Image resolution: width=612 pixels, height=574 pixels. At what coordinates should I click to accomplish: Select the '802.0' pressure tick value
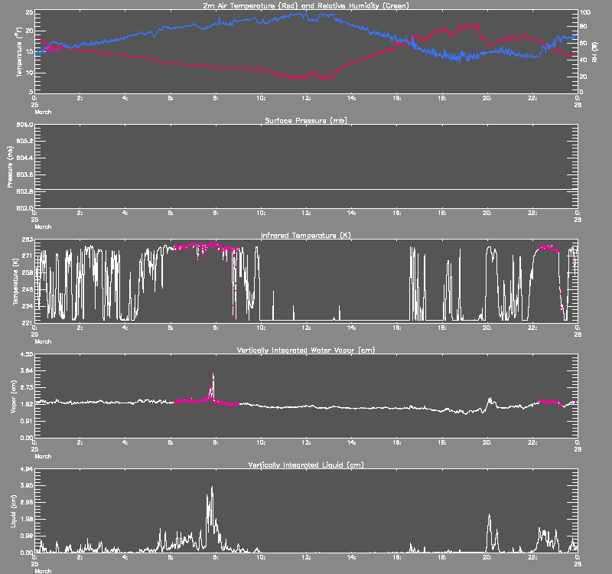tap(24, 207)
